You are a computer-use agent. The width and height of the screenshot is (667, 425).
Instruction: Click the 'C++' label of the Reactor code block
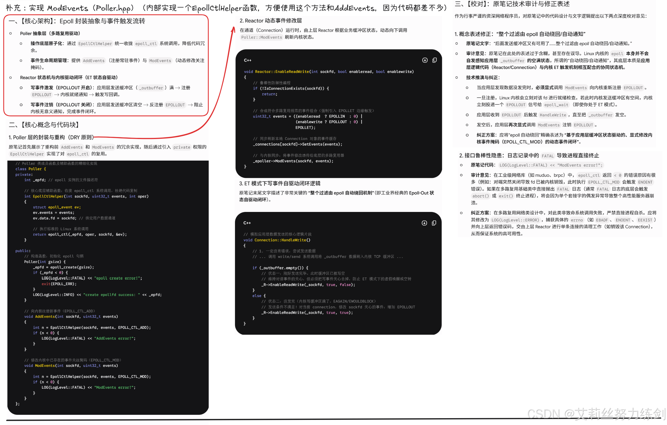pos(248,60)
